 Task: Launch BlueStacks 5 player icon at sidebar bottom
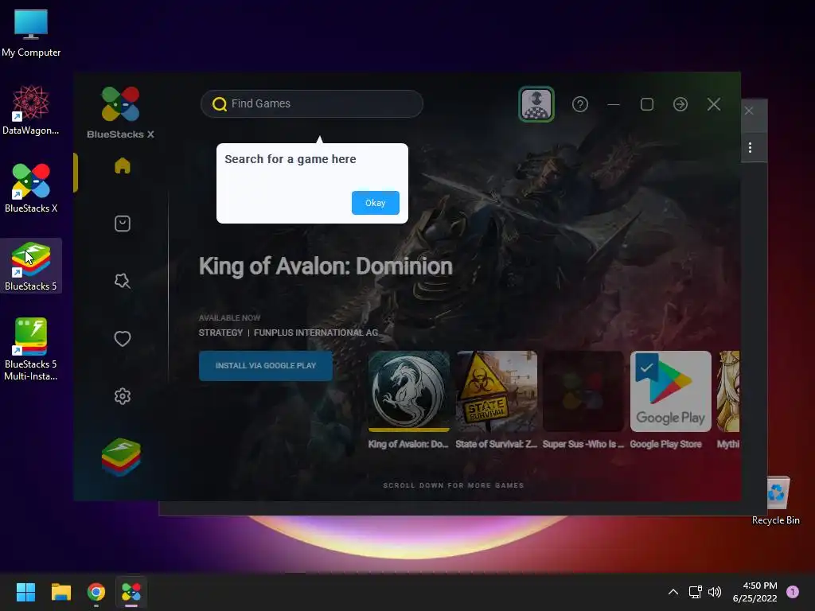(x=121, y=457)
